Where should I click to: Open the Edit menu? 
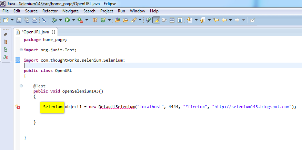(x=17, y=11)
